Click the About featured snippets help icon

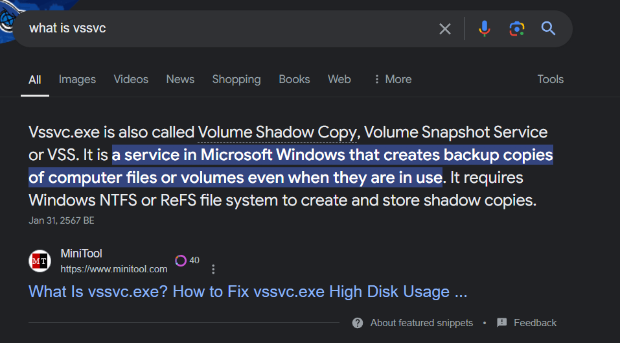tap(358, 323)
